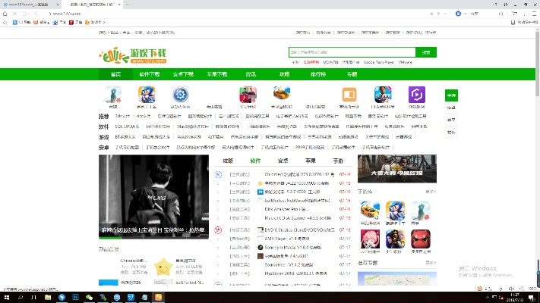Click the WeChat icon in the taskbar
540x303 pixels.
tap(89, 297)
